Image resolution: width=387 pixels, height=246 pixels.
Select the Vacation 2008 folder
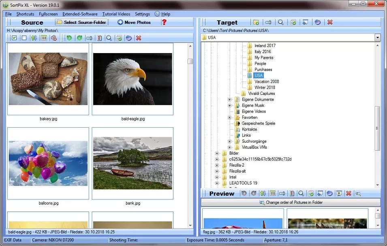[267, 81]
